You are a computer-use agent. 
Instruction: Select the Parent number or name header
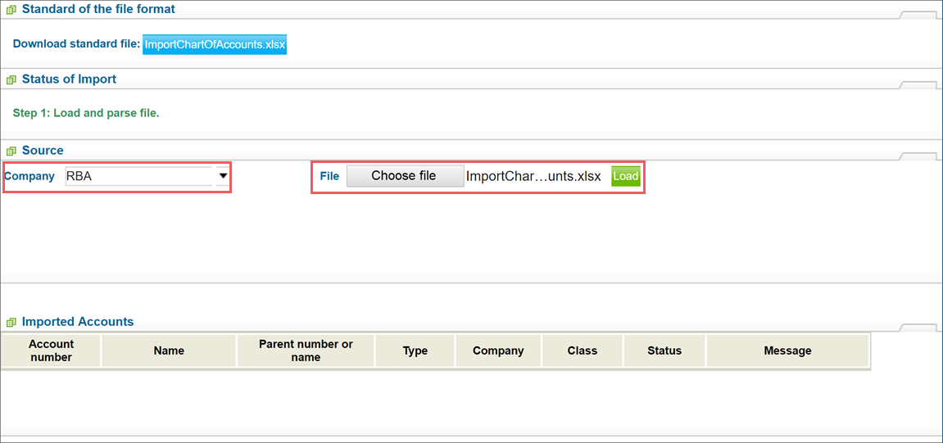click(x=306, y=350)
